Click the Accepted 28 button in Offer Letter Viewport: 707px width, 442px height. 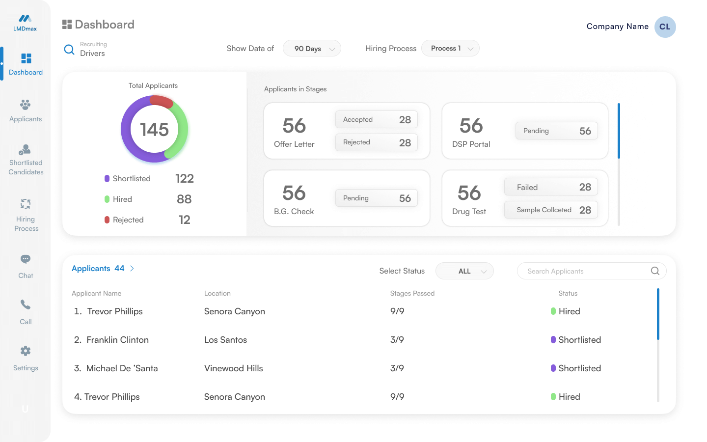tap(376, 120)
